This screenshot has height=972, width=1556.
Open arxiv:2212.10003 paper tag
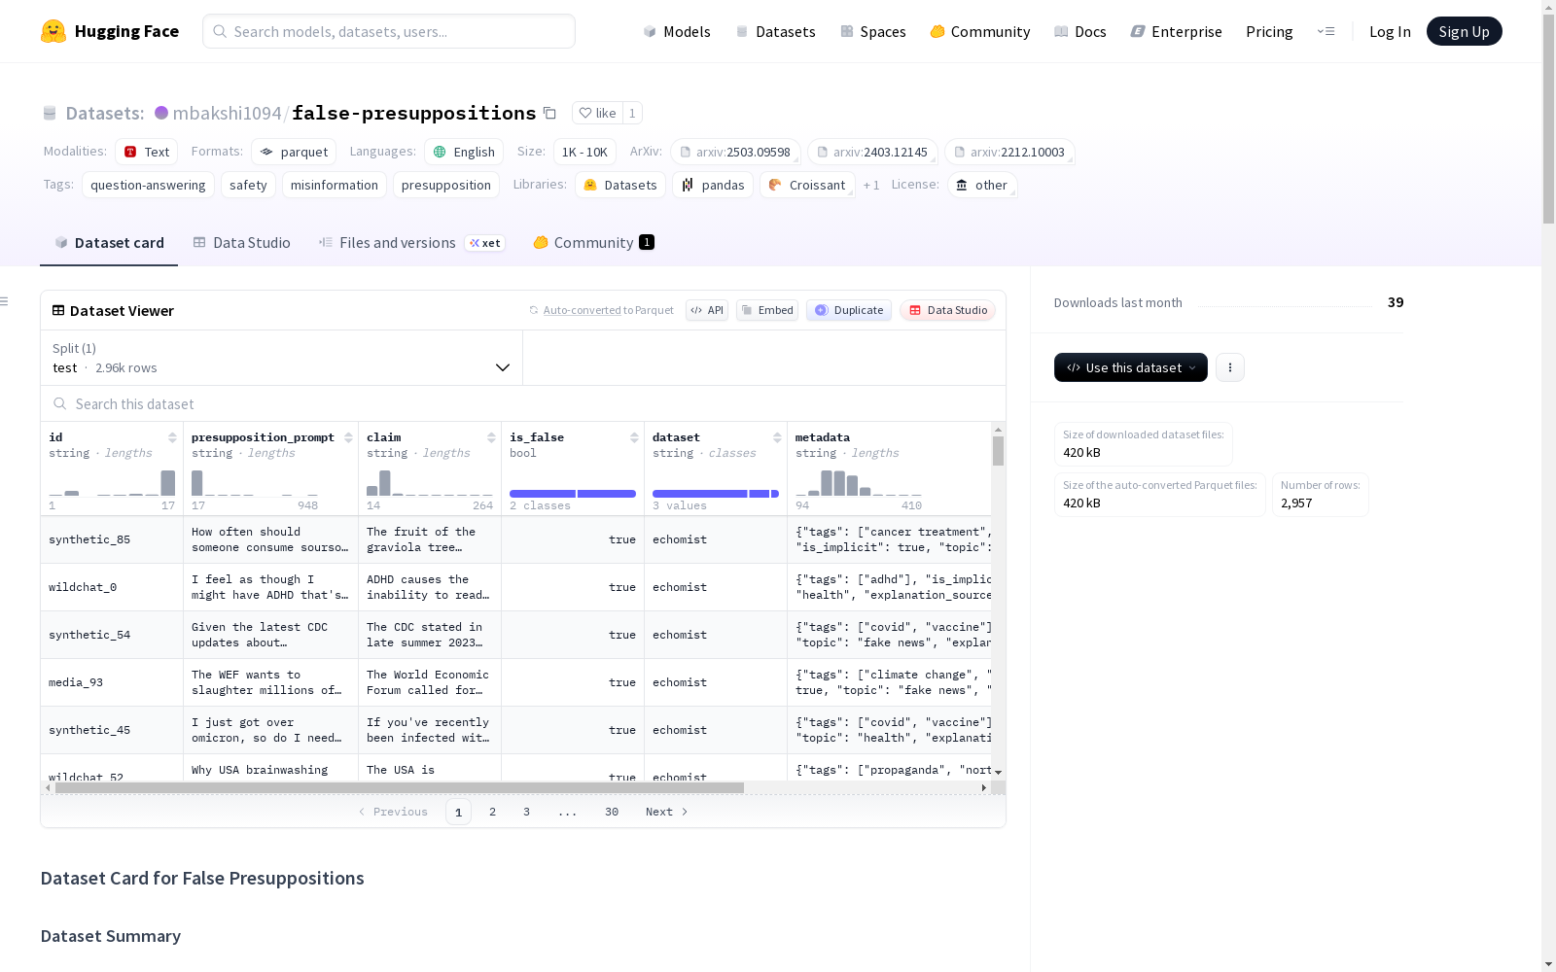click(1009, 152)
